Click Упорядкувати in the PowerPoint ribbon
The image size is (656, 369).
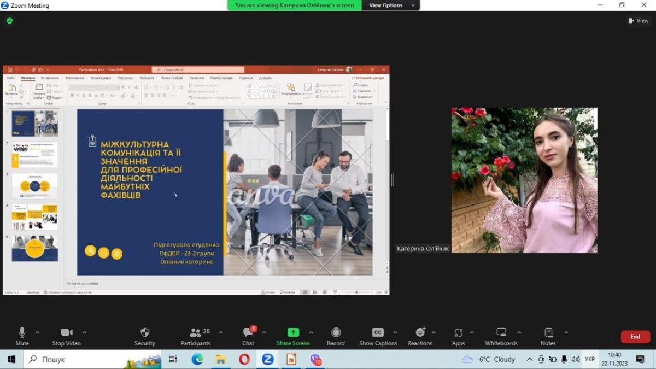point(291,90)
